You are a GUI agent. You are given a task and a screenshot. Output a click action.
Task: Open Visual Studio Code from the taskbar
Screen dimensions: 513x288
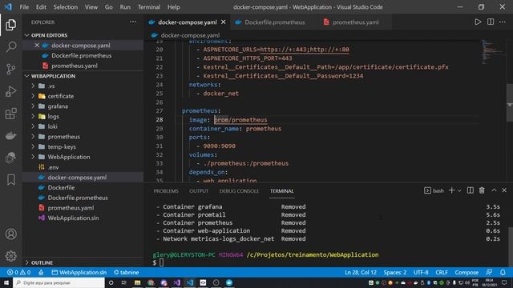[190, 282]
